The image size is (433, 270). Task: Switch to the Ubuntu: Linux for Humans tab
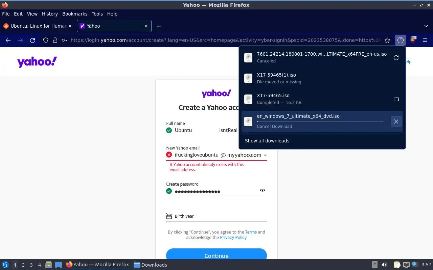tap(38, 26)
